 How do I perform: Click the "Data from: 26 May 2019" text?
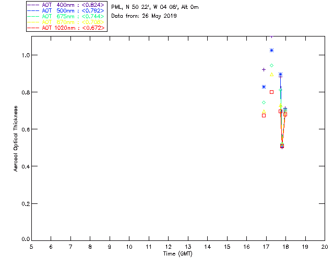pyautogui.click(x=144, y=16)
